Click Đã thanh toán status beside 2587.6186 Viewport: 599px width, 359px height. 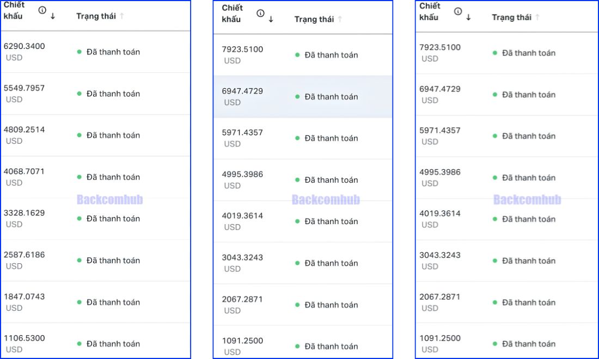coord(108,260)
